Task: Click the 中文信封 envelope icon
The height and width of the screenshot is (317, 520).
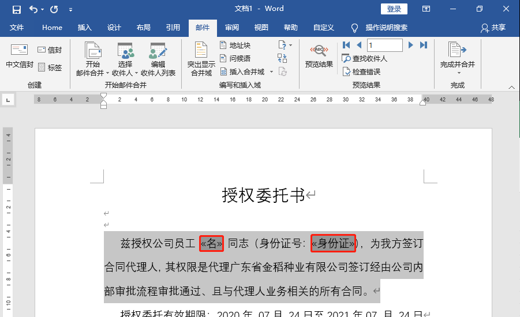Action: (19, 50)
